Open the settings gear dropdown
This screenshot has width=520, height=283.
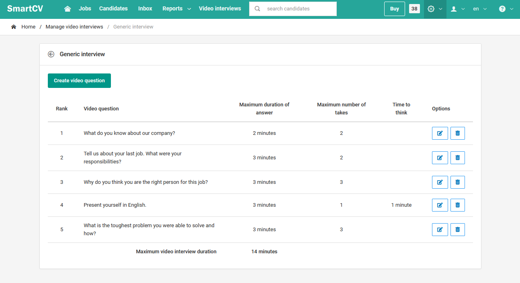click(x=435, y=9)
